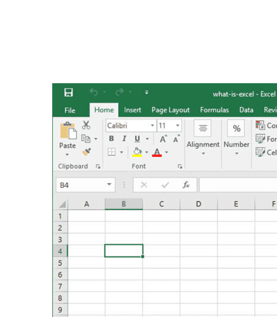Viewport: 277px width, 317px height.
Task: Select row 7 header
Action: point(60,286)
